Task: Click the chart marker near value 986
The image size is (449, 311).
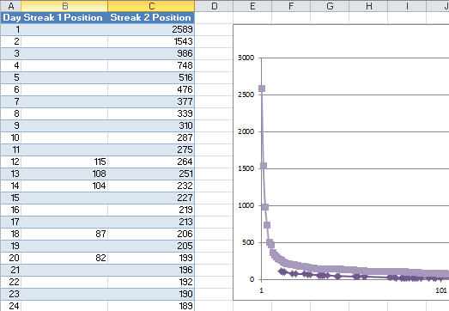Action: pos(265,207)
